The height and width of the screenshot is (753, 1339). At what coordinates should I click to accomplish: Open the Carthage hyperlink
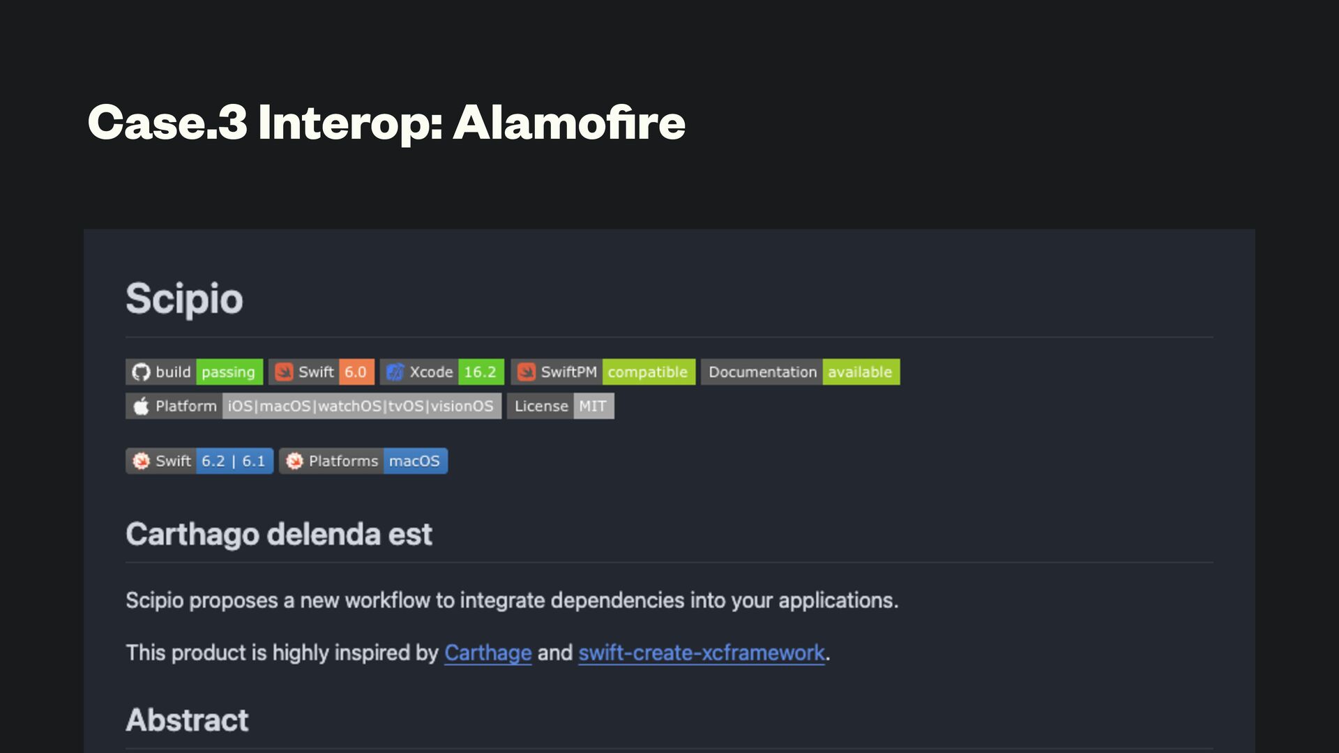click(x=487, y=653)
